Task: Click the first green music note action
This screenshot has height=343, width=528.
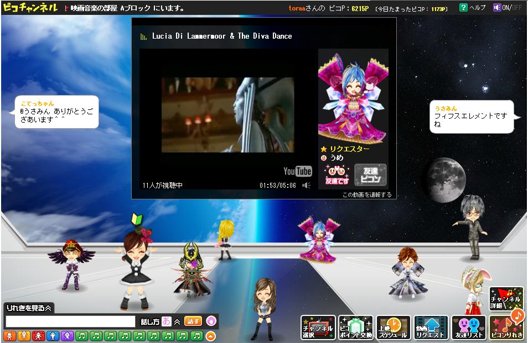Action: point(81,336)
